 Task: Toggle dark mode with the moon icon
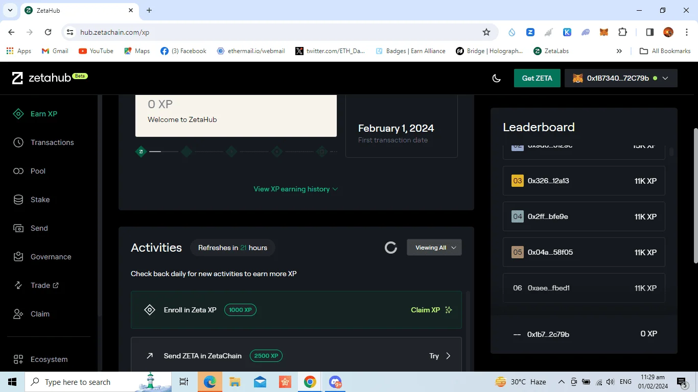[x=496, y=78]
